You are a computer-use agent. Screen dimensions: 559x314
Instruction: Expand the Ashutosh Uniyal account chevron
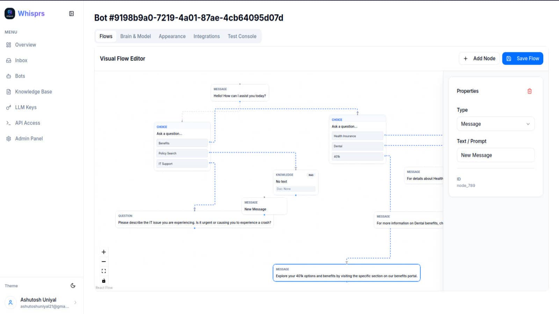76,302
